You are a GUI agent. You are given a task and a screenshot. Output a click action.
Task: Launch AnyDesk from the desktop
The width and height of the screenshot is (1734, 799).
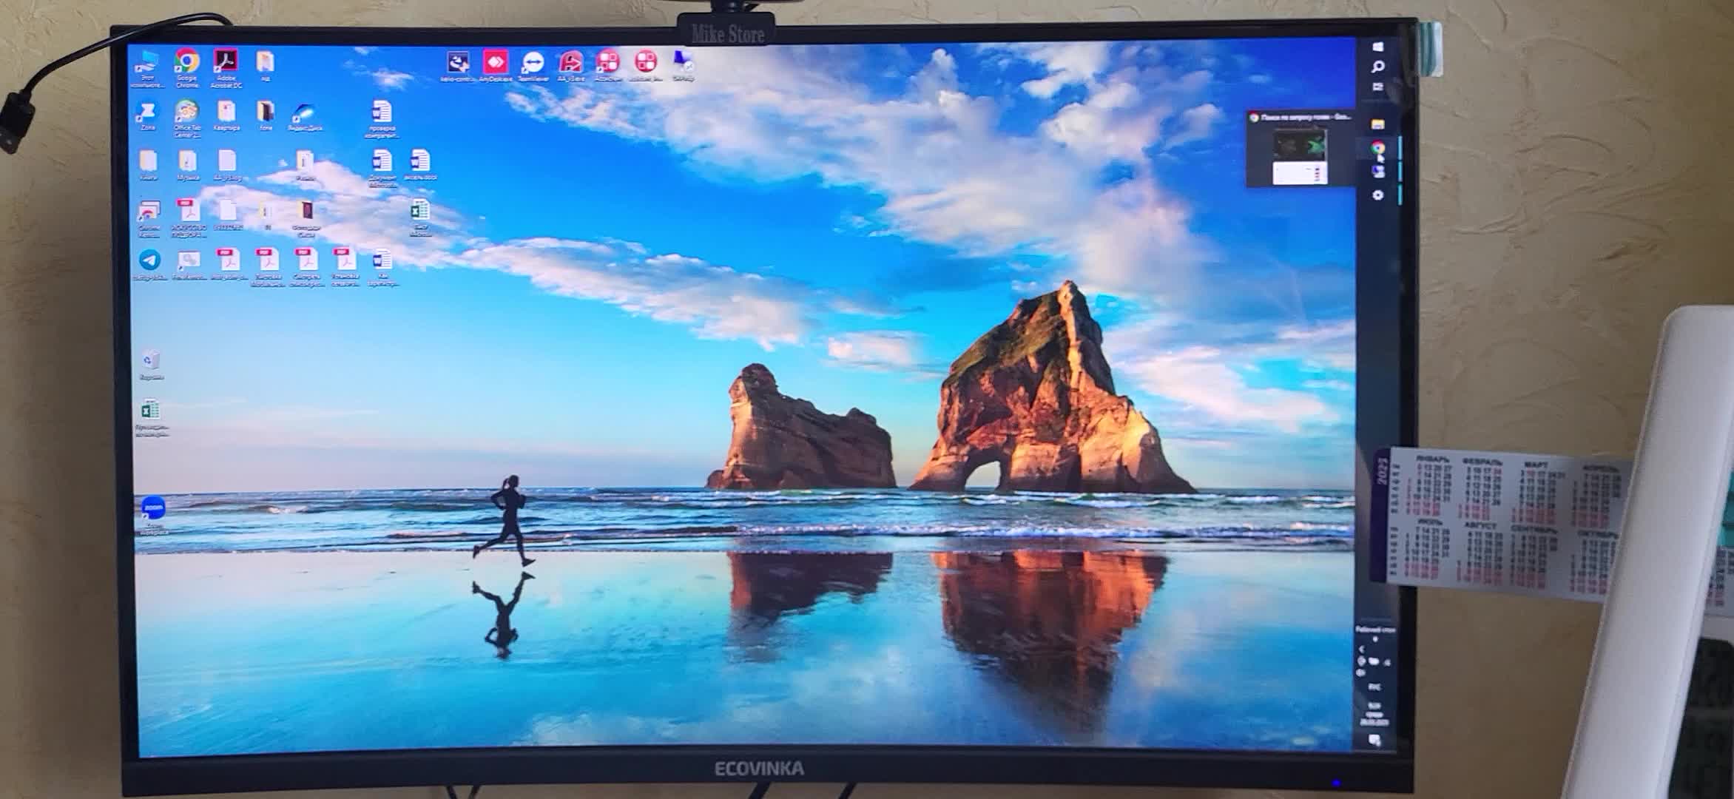pyautogui.click(x=495, y=65)
